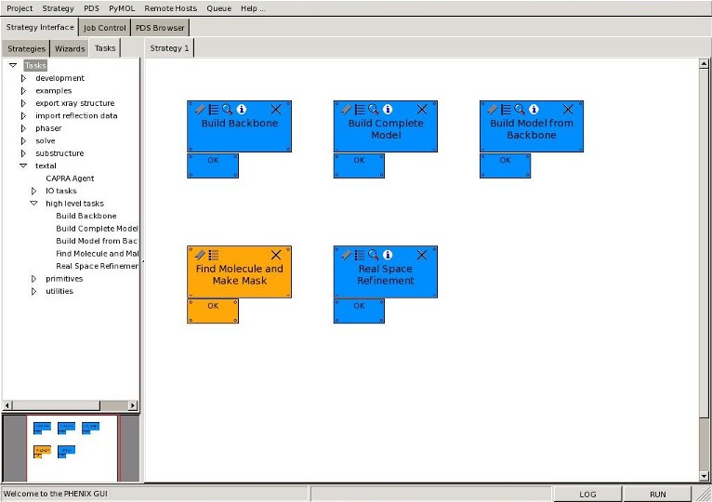The height and width of the screenshot is (502, 712).
Task: Remove the Find Molecule and Make Mask task
Action: point(276,255)
